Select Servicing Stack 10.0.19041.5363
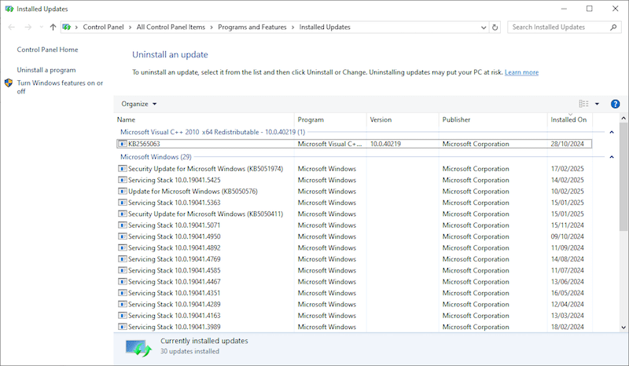Viewport: 629px width, 366px height. pyautogui.click(x=355, y=203)
